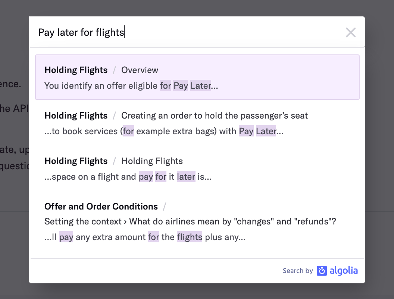Select 'Creating an order to hold the passenger's seat' result
Image resolution: width=394 pixels, height=299 pixels.
(197, 123)
